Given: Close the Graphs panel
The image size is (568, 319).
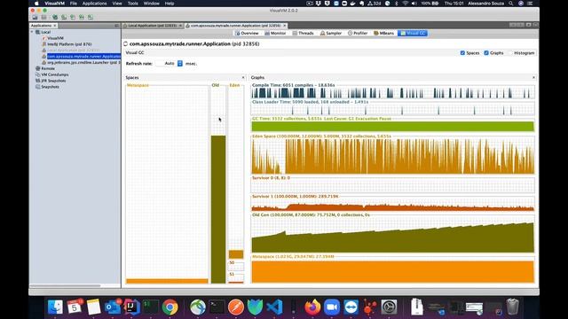Looking at the screenshot, I should tap(533, 77).
